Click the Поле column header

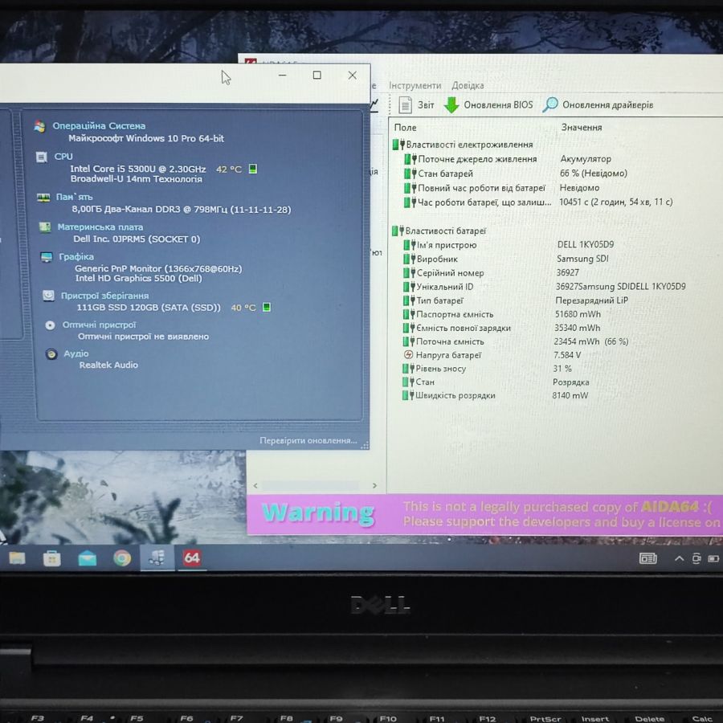click(x=406, y=127)
